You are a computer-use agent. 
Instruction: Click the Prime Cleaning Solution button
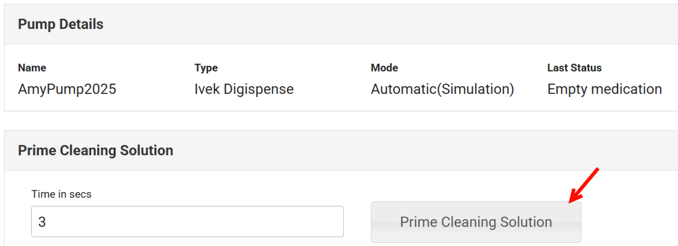[x=476, y=222]
